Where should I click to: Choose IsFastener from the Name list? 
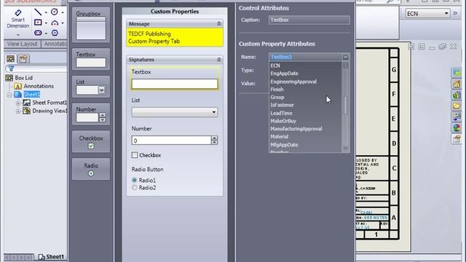(x=306, y=105)
